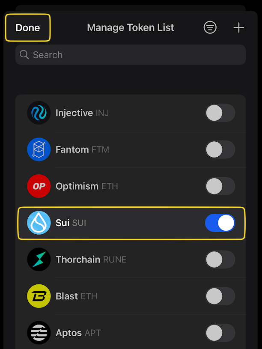
Task: Open the token filter options icon
Action: (x=210, y=27)
